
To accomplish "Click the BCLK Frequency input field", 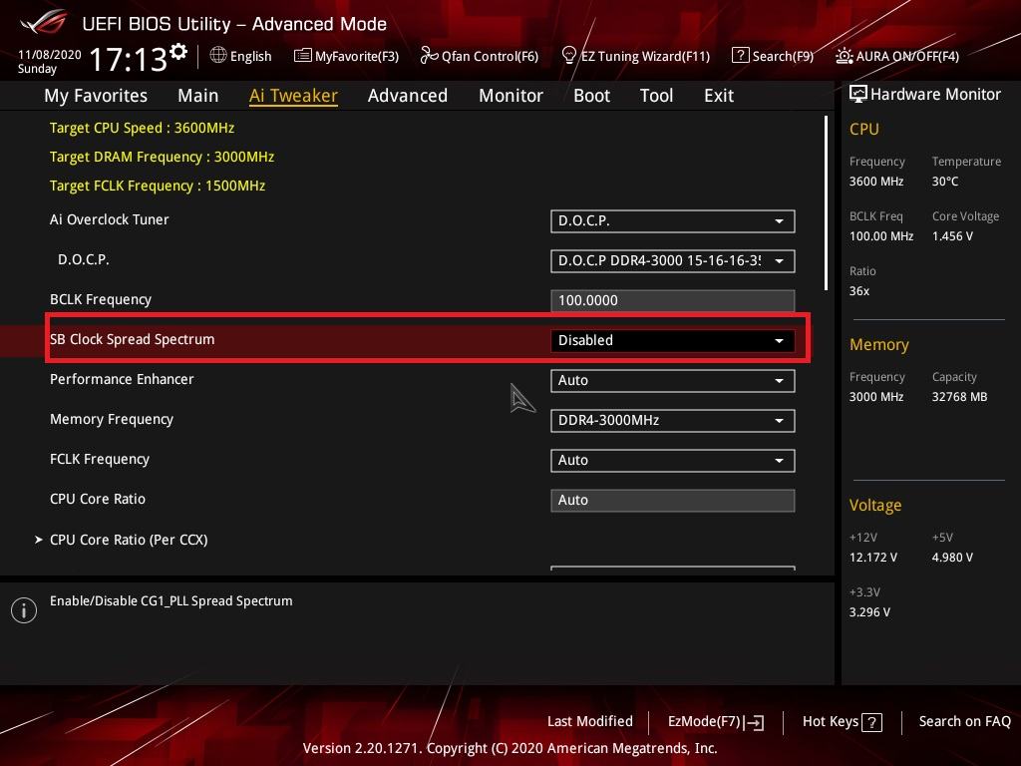I will click(x=673, y=301).
